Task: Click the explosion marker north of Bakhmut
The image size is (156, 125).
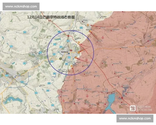Action: tap(68, 36)
